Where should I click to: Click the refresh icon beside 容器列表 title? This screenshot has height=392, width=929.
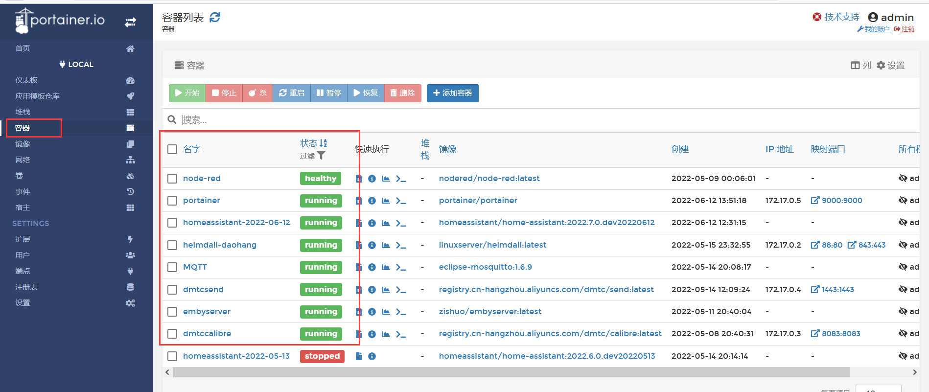[x=215, y=18]
